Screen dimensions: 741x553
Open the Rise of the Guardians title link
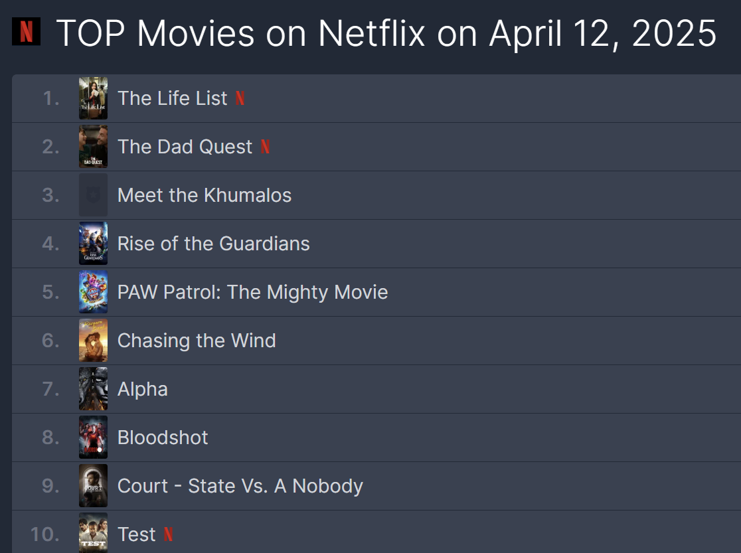214,244
